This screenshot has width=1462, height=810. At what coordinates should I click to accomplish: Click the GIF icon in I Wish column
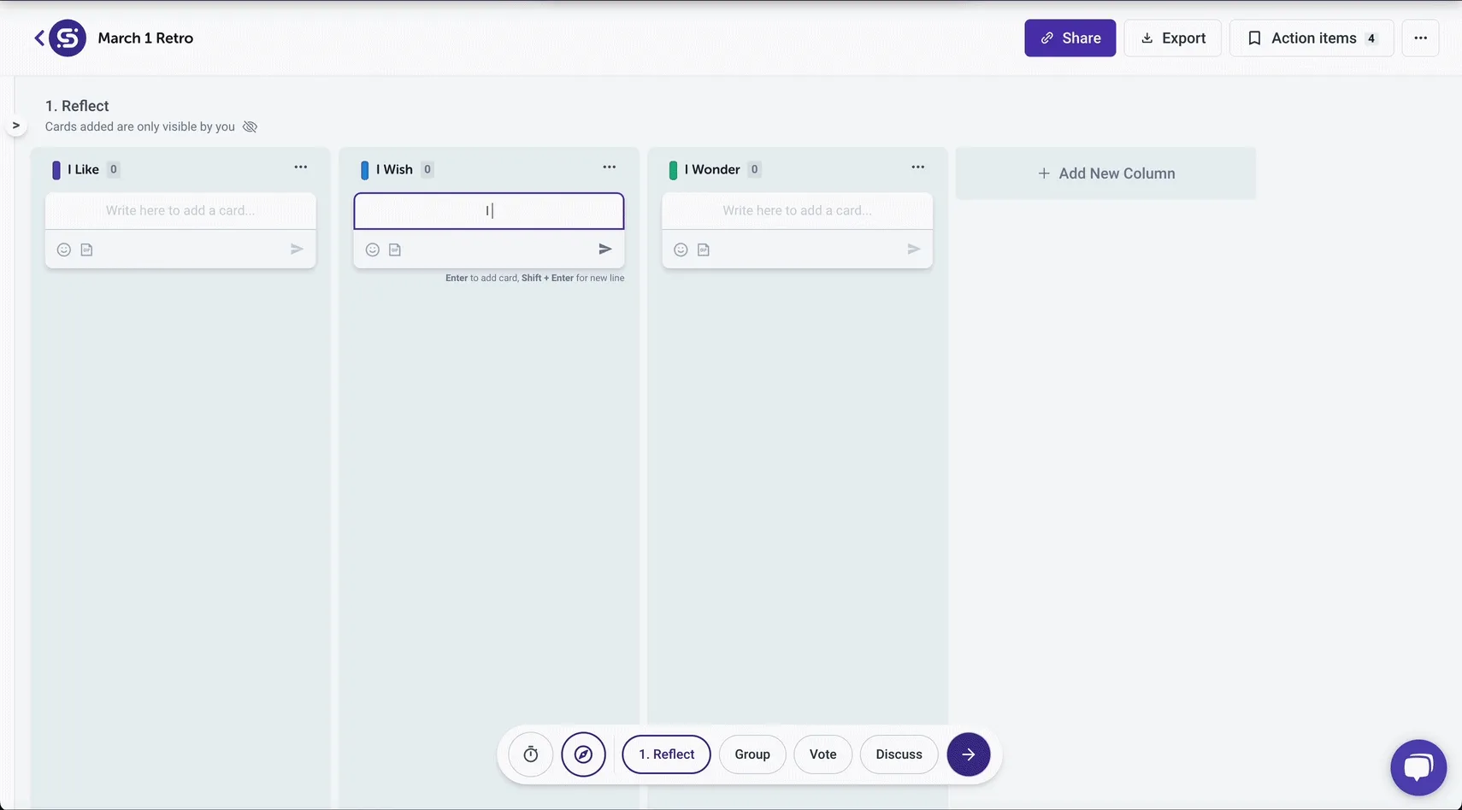[x=395, y=249]
